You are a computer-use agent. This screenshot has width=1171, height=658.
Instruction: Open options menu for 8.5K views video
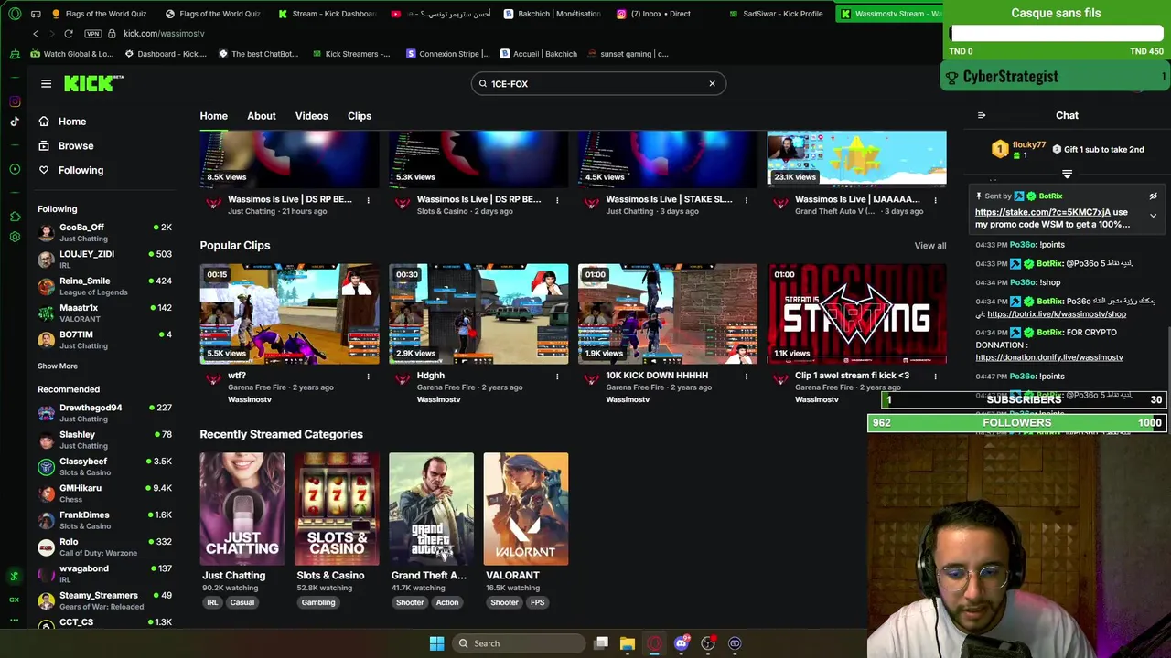[368, 200]
